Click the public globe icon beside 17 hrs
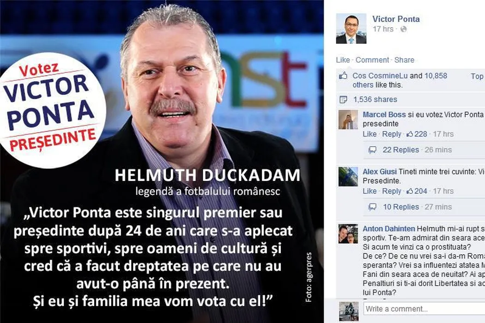The height and width of the screenshot is (323, 485). pos(403,29)
